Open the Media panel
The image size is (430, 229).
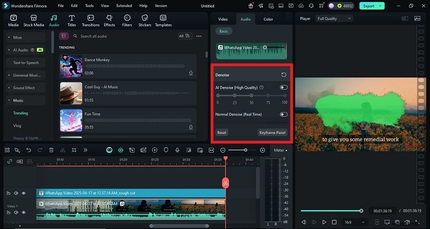(x=13, y=21)
